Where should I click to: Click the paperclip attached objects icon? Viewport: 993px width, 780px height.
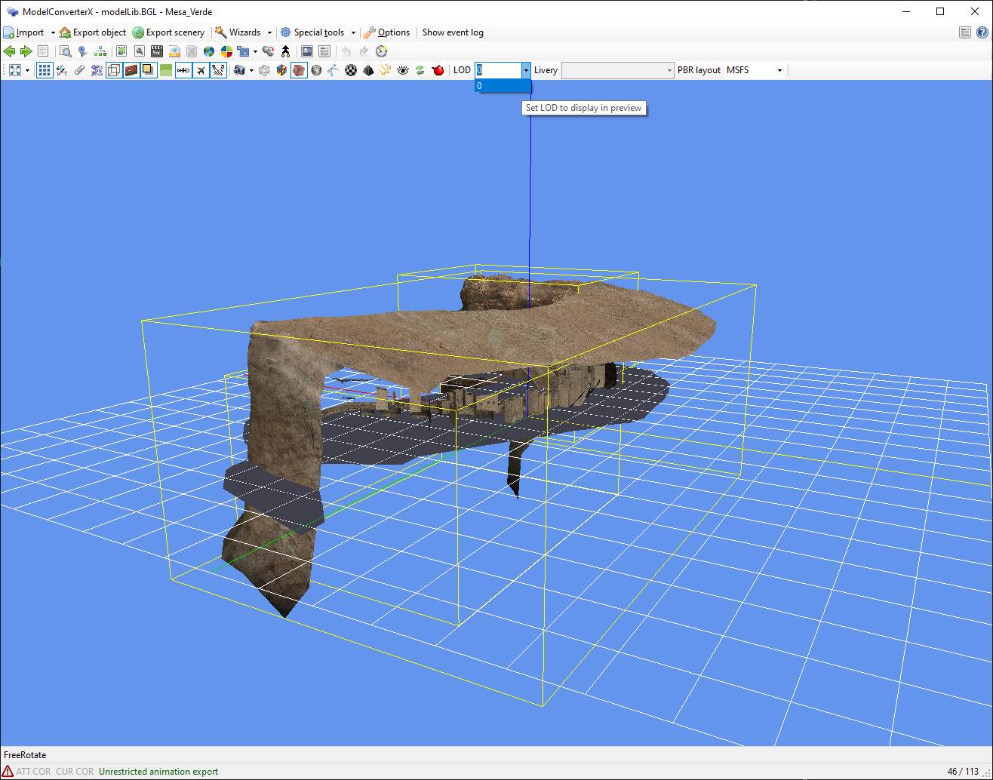pyautogui.click(x=79, y=70)
